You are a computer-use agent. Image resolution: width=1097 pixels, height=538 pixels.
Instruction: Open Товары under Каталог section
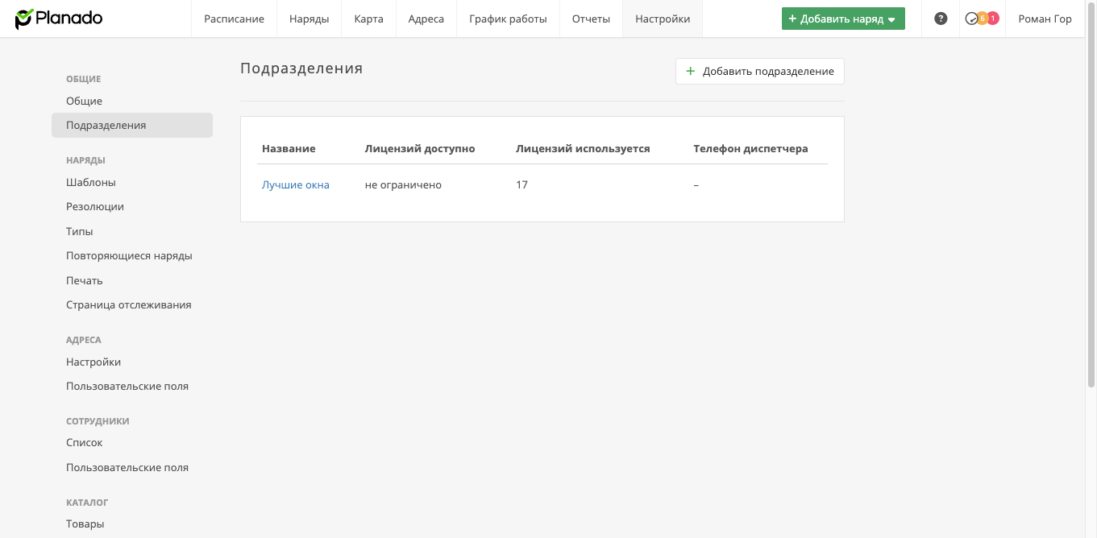point(85,524)
